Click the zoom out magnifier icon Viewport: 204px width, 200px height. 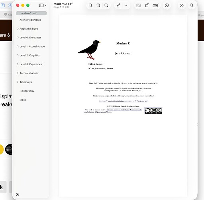(x=90, y=5)
